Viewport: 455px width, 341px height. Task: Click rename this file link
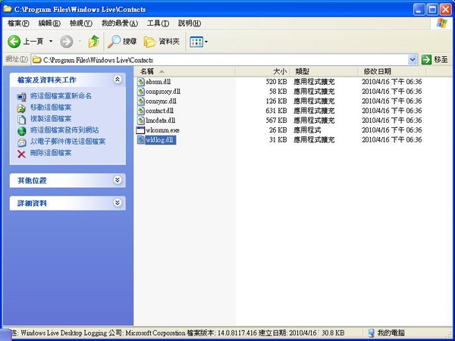(61, 96)
